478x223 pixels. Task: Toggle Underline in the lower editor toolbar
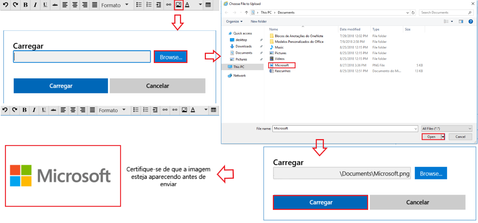[x=44, y=110]
